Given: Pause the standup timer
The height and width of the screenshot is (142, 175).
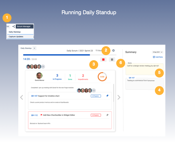Looking at the screenshot, I should (112, 59).
